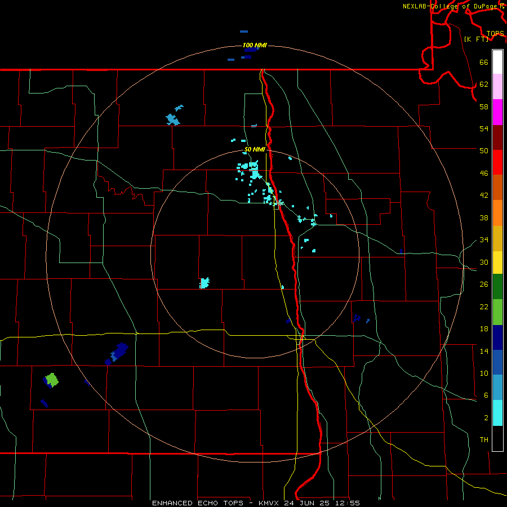Select the "42" legend value
This screenshot has width=507, height=507.
(x=484, y=195)
